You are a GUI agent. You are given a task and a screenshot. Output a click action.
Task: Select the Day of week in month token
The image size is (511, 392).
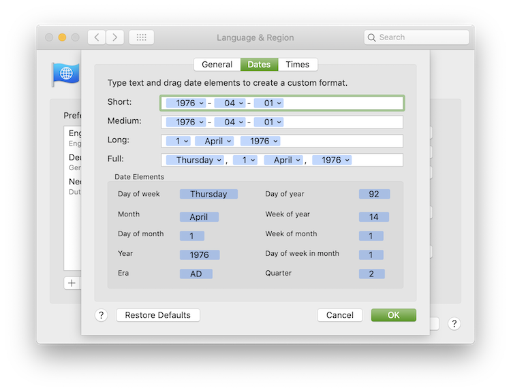(371, 255)
